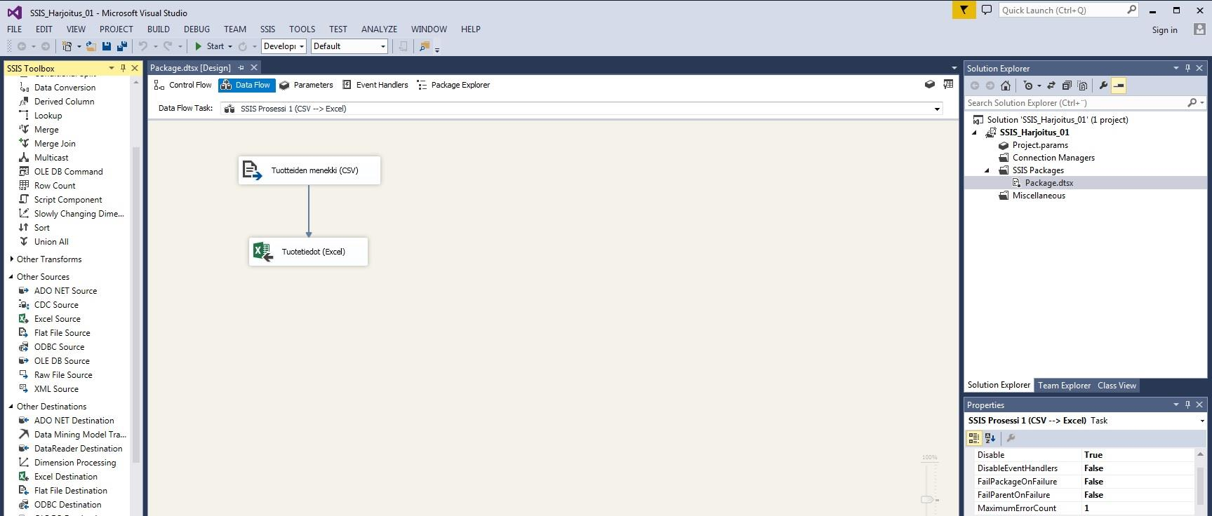
Task: Collapse the Other Destinations toolbox group
Action: (x=11, y=407)
